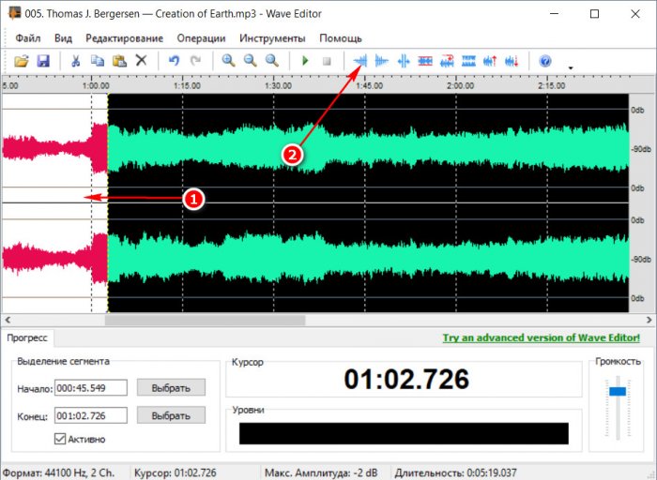Click the waveform icon with red corner arrow
Viewport: 657px width, 480px height.
pyautogui.click(x=447, y=62)
